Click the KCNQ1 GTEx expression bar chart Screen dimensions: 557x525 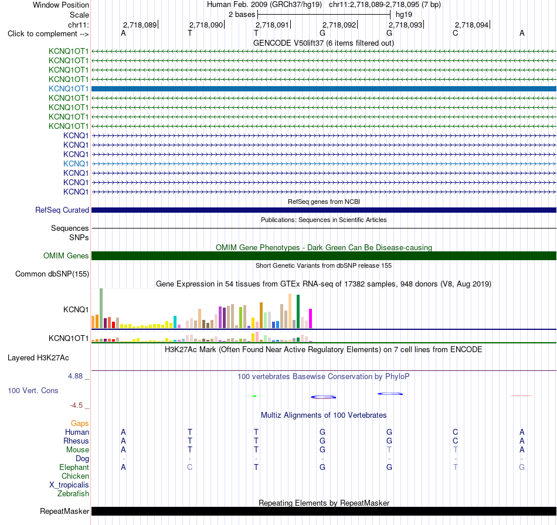click(202, 308)
